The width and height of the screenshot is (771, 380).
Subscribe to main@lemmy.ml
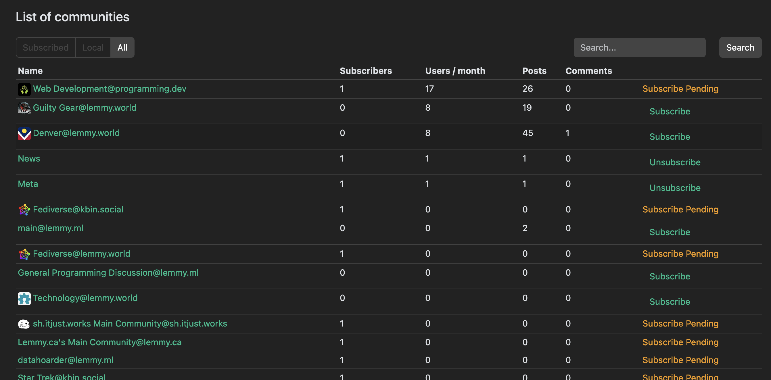coord(670,232)
